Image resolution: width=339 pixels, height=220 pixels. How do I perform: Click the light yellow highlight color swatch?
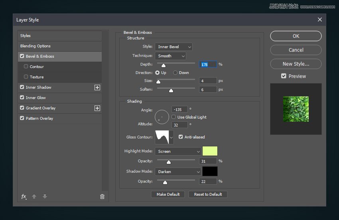(210, 151)
